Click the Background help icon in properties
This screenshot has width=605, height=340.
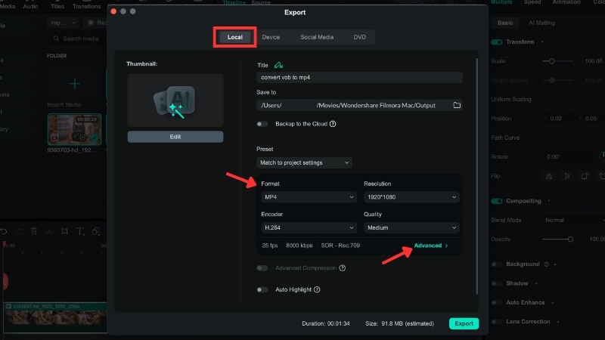click(546, 264)
